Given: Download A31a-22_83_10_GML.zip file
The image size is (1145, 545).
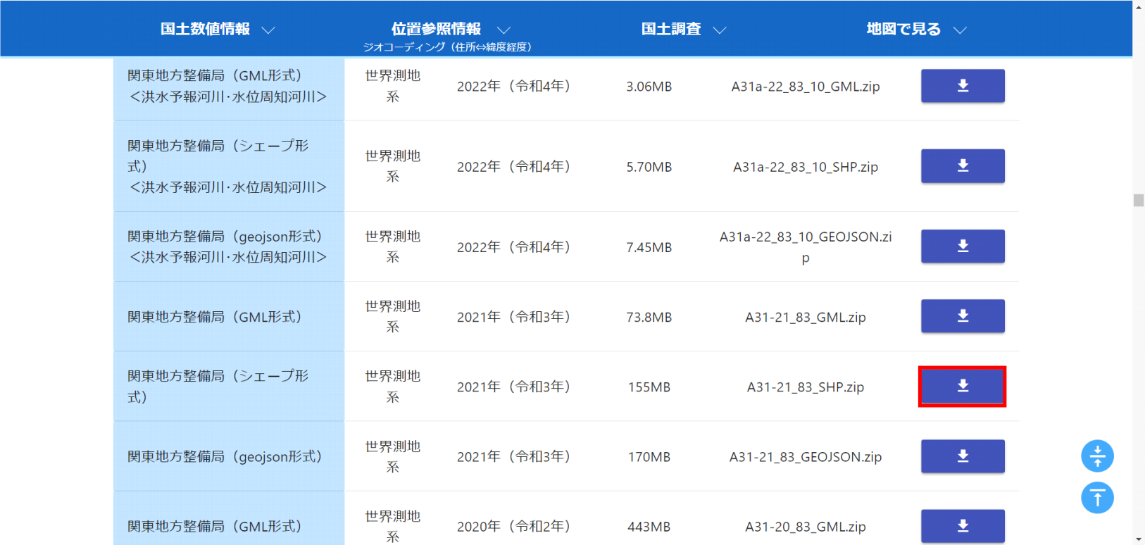Looking at the screenshot, I should 962,86.
